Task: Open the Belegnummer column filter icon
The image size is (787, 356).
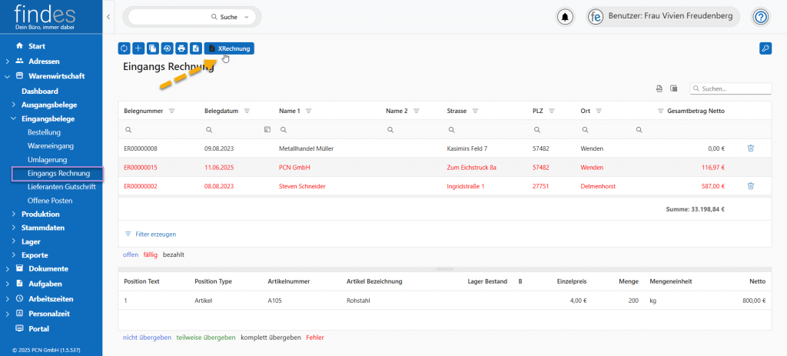Action: (171, 111)
